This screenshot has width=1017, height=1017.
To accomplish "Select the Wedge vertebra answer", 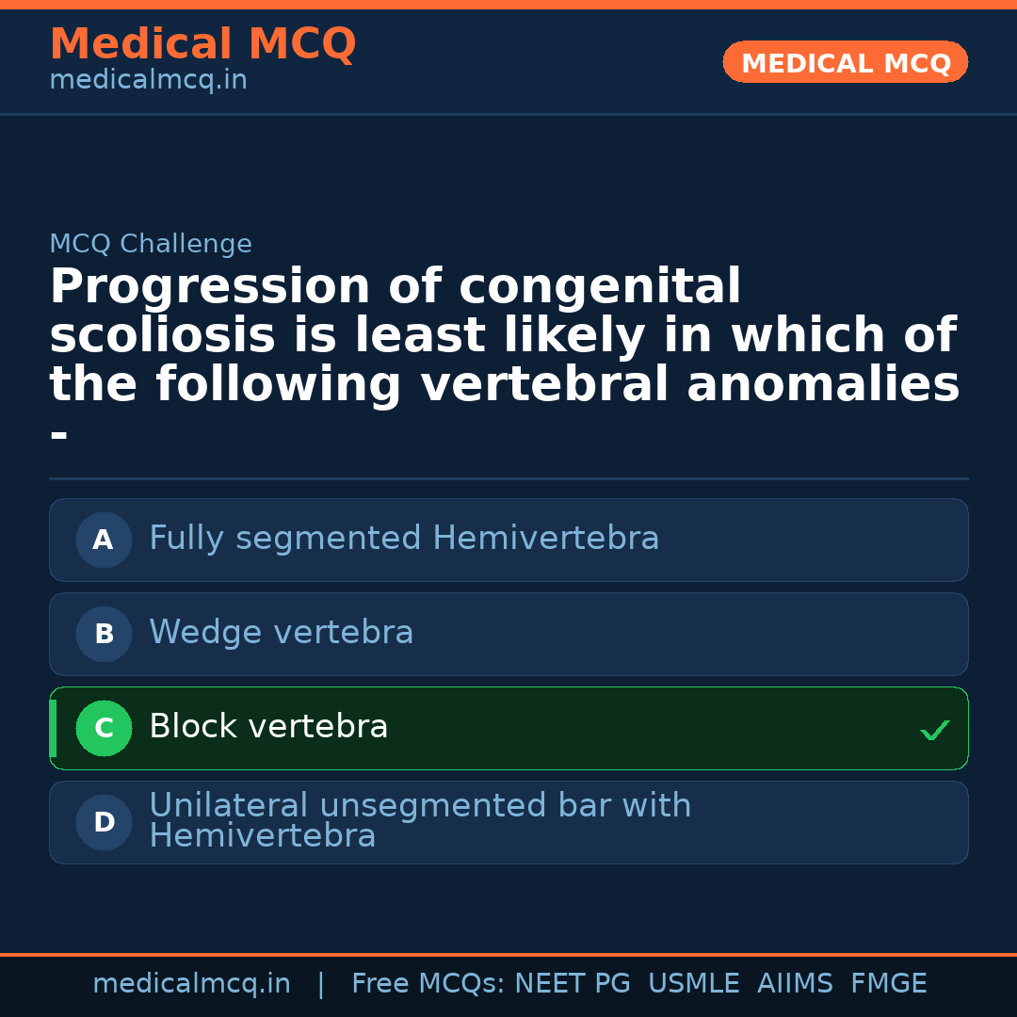I will (x=281, y=633).
